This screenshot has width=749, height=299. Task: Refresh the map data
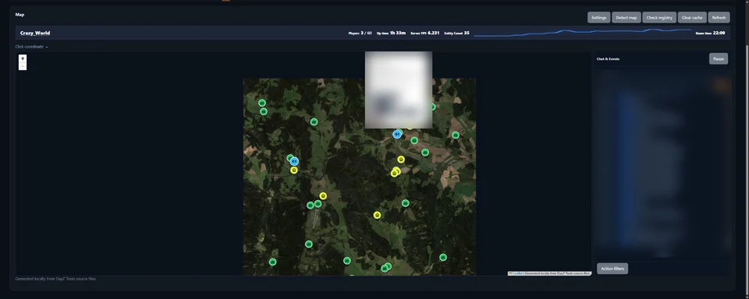719,18
